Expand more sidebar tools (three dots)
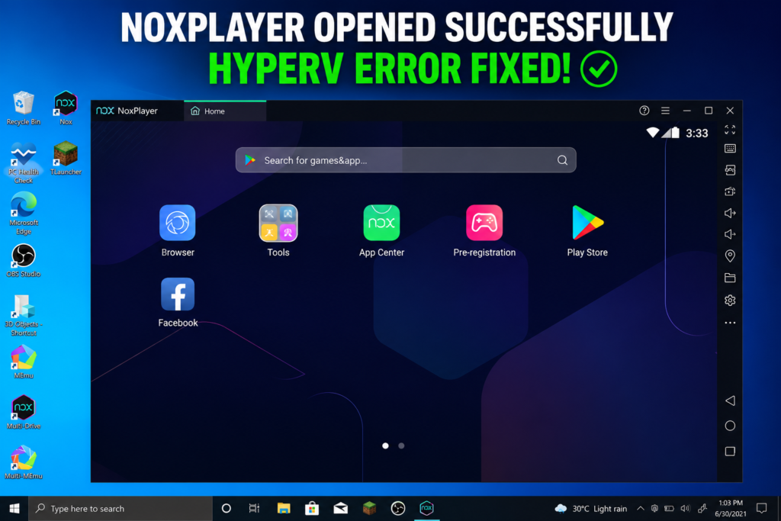The image size is (781, 521). coord(730,323)
